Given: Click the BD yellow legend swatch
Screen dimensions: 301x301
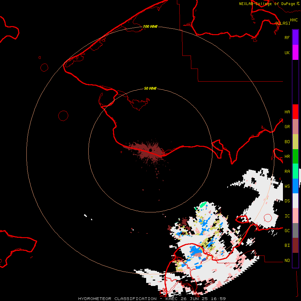Looking at the screenshot, I should (x=295, y=142).
